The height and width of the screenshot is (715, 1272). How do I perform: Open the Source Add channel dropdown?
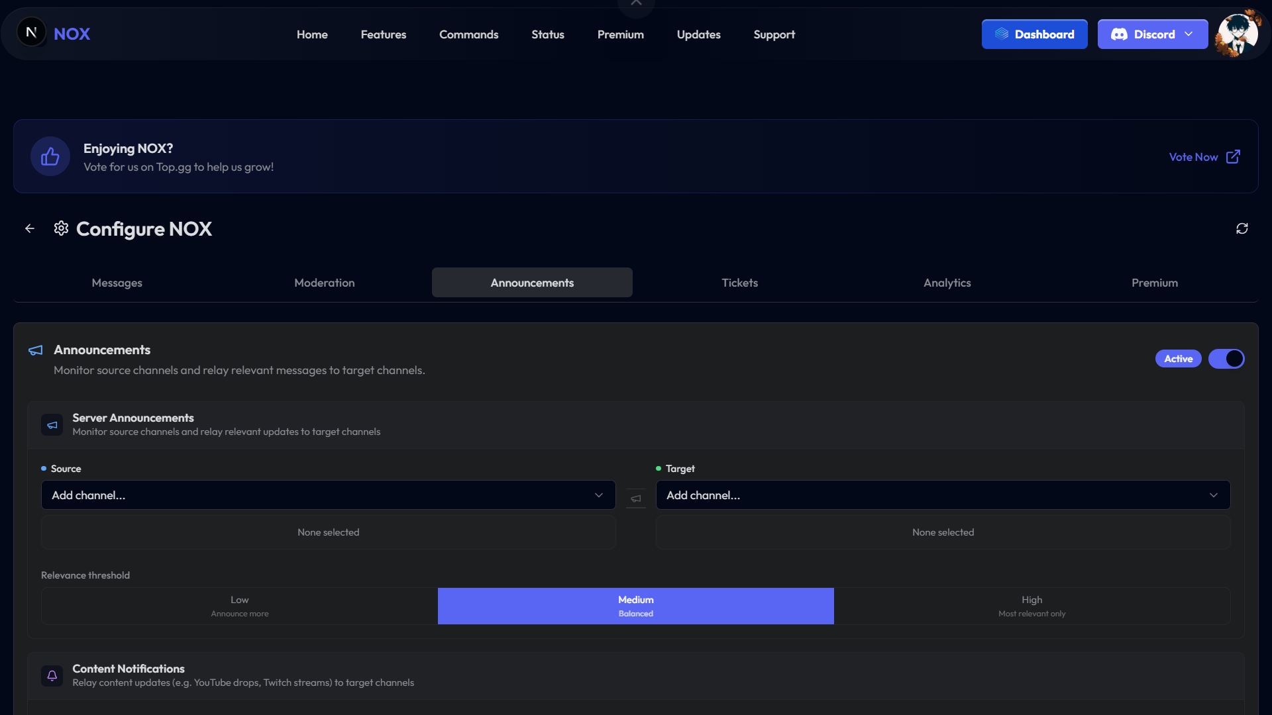(329, 495)
